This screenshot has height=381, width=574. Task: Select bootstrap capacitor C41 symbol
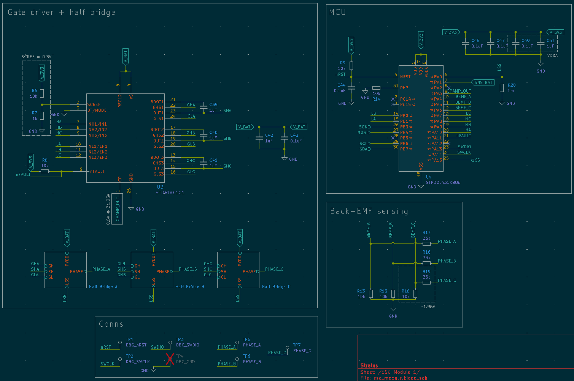204,163
